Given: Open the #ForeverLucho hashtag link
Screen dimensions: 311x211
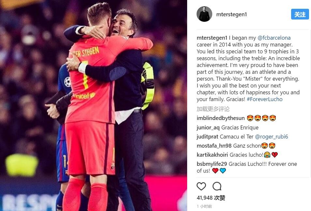Looking at the screenshot, I should tap(265, 99).
